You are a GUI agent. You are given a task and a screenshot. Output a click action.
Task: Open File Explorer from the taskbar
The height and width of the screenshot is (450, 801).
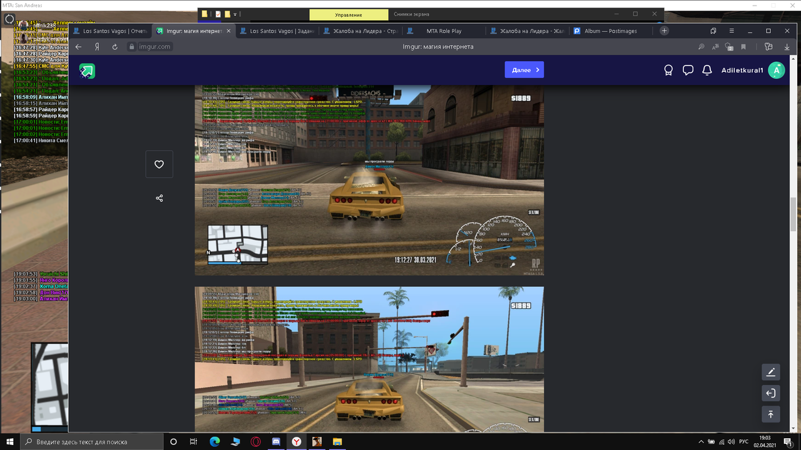coord(337,442)
